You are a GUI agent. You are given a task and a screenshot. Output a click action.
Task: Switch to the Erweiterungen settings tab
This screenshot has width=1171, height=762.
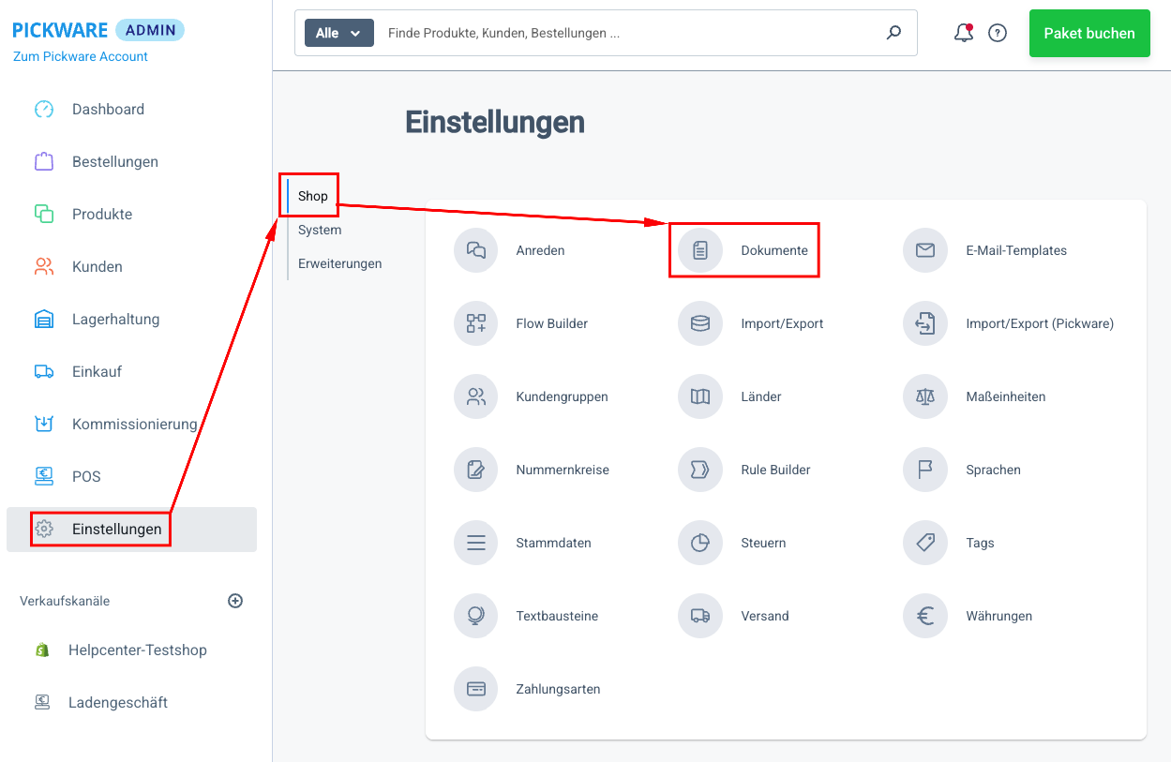point(339,263)
